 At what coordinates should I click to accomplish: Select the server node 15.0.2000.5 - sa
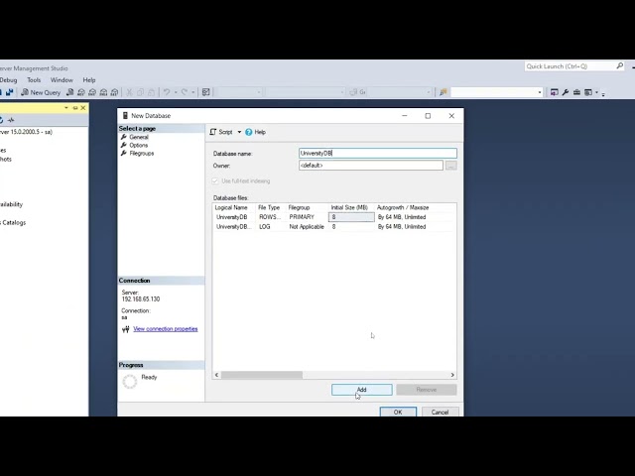[26, 132]
